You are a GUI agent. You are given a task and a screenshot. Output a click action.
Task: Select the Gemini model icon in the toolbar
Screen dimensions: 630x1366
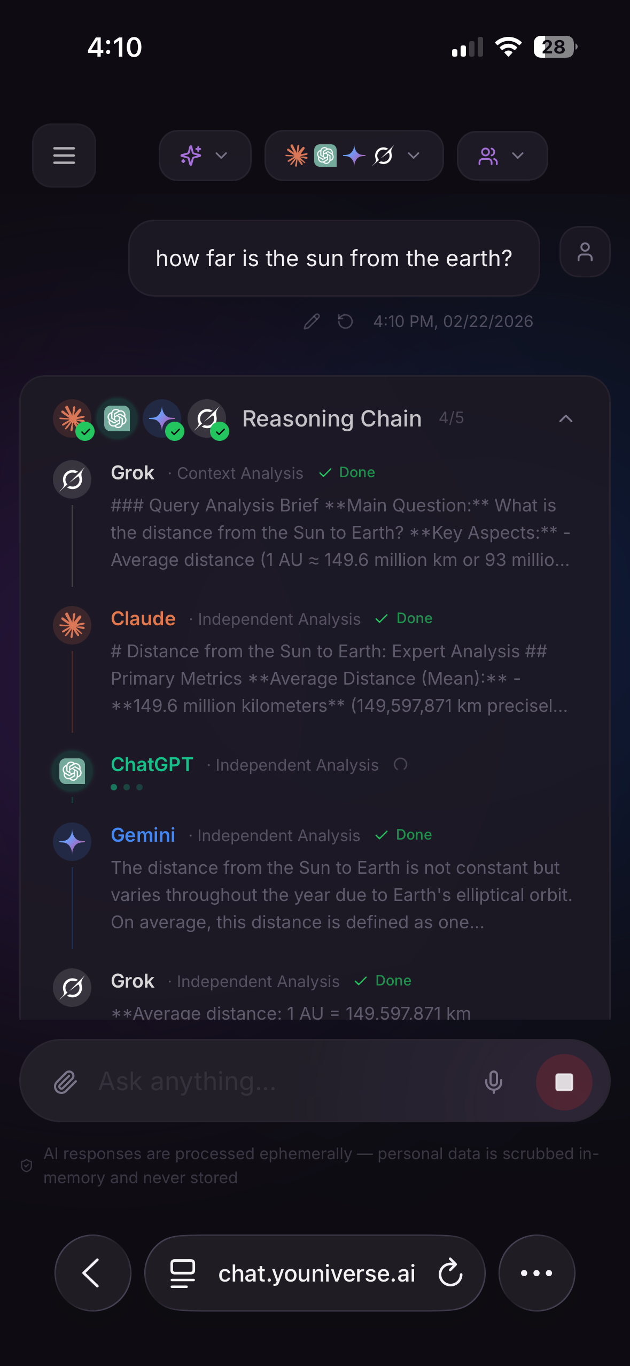click(353, 156)
